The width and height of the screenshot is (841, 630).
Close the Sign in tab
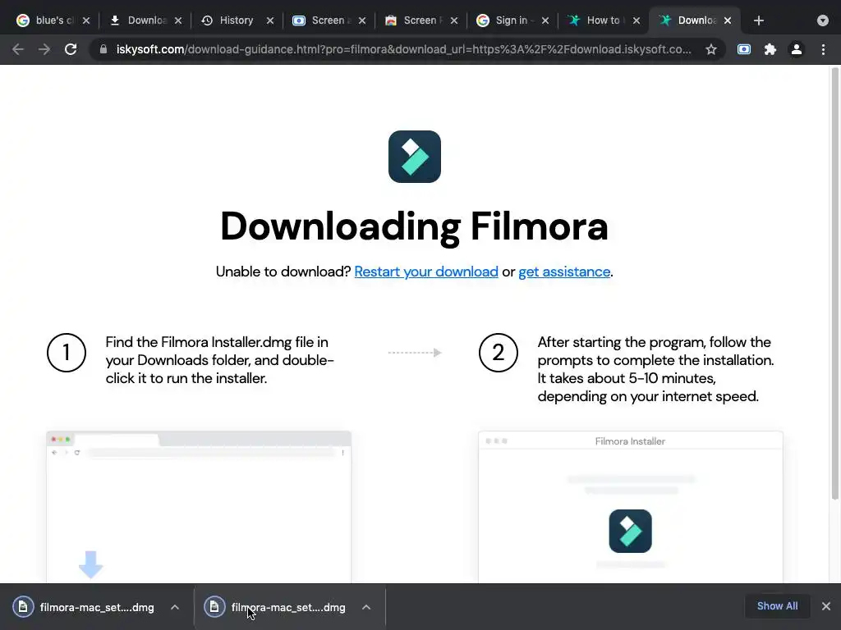[545, 21]
